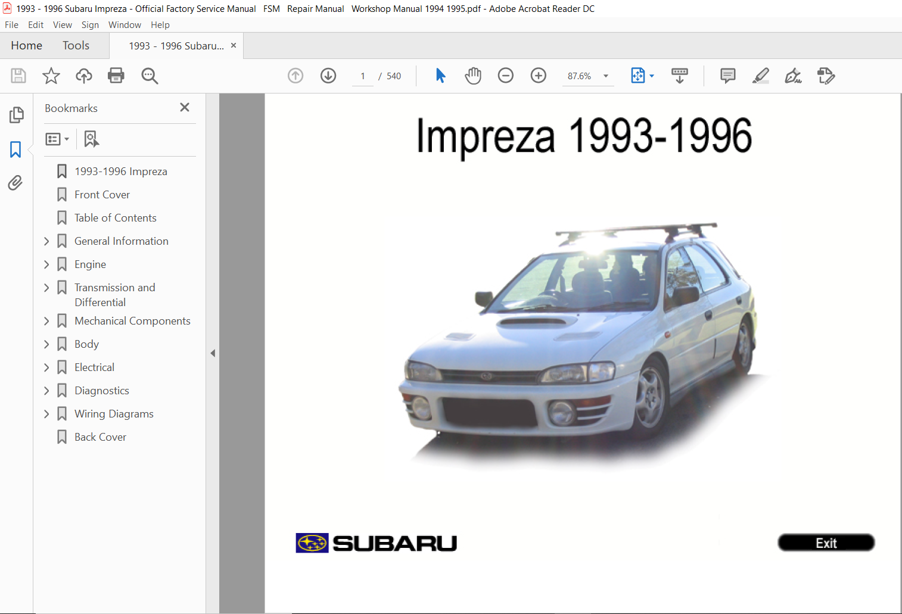Expand Mechanical Components bookmark
The height and width of the screenshot is (614, 902).
[47, 321]
